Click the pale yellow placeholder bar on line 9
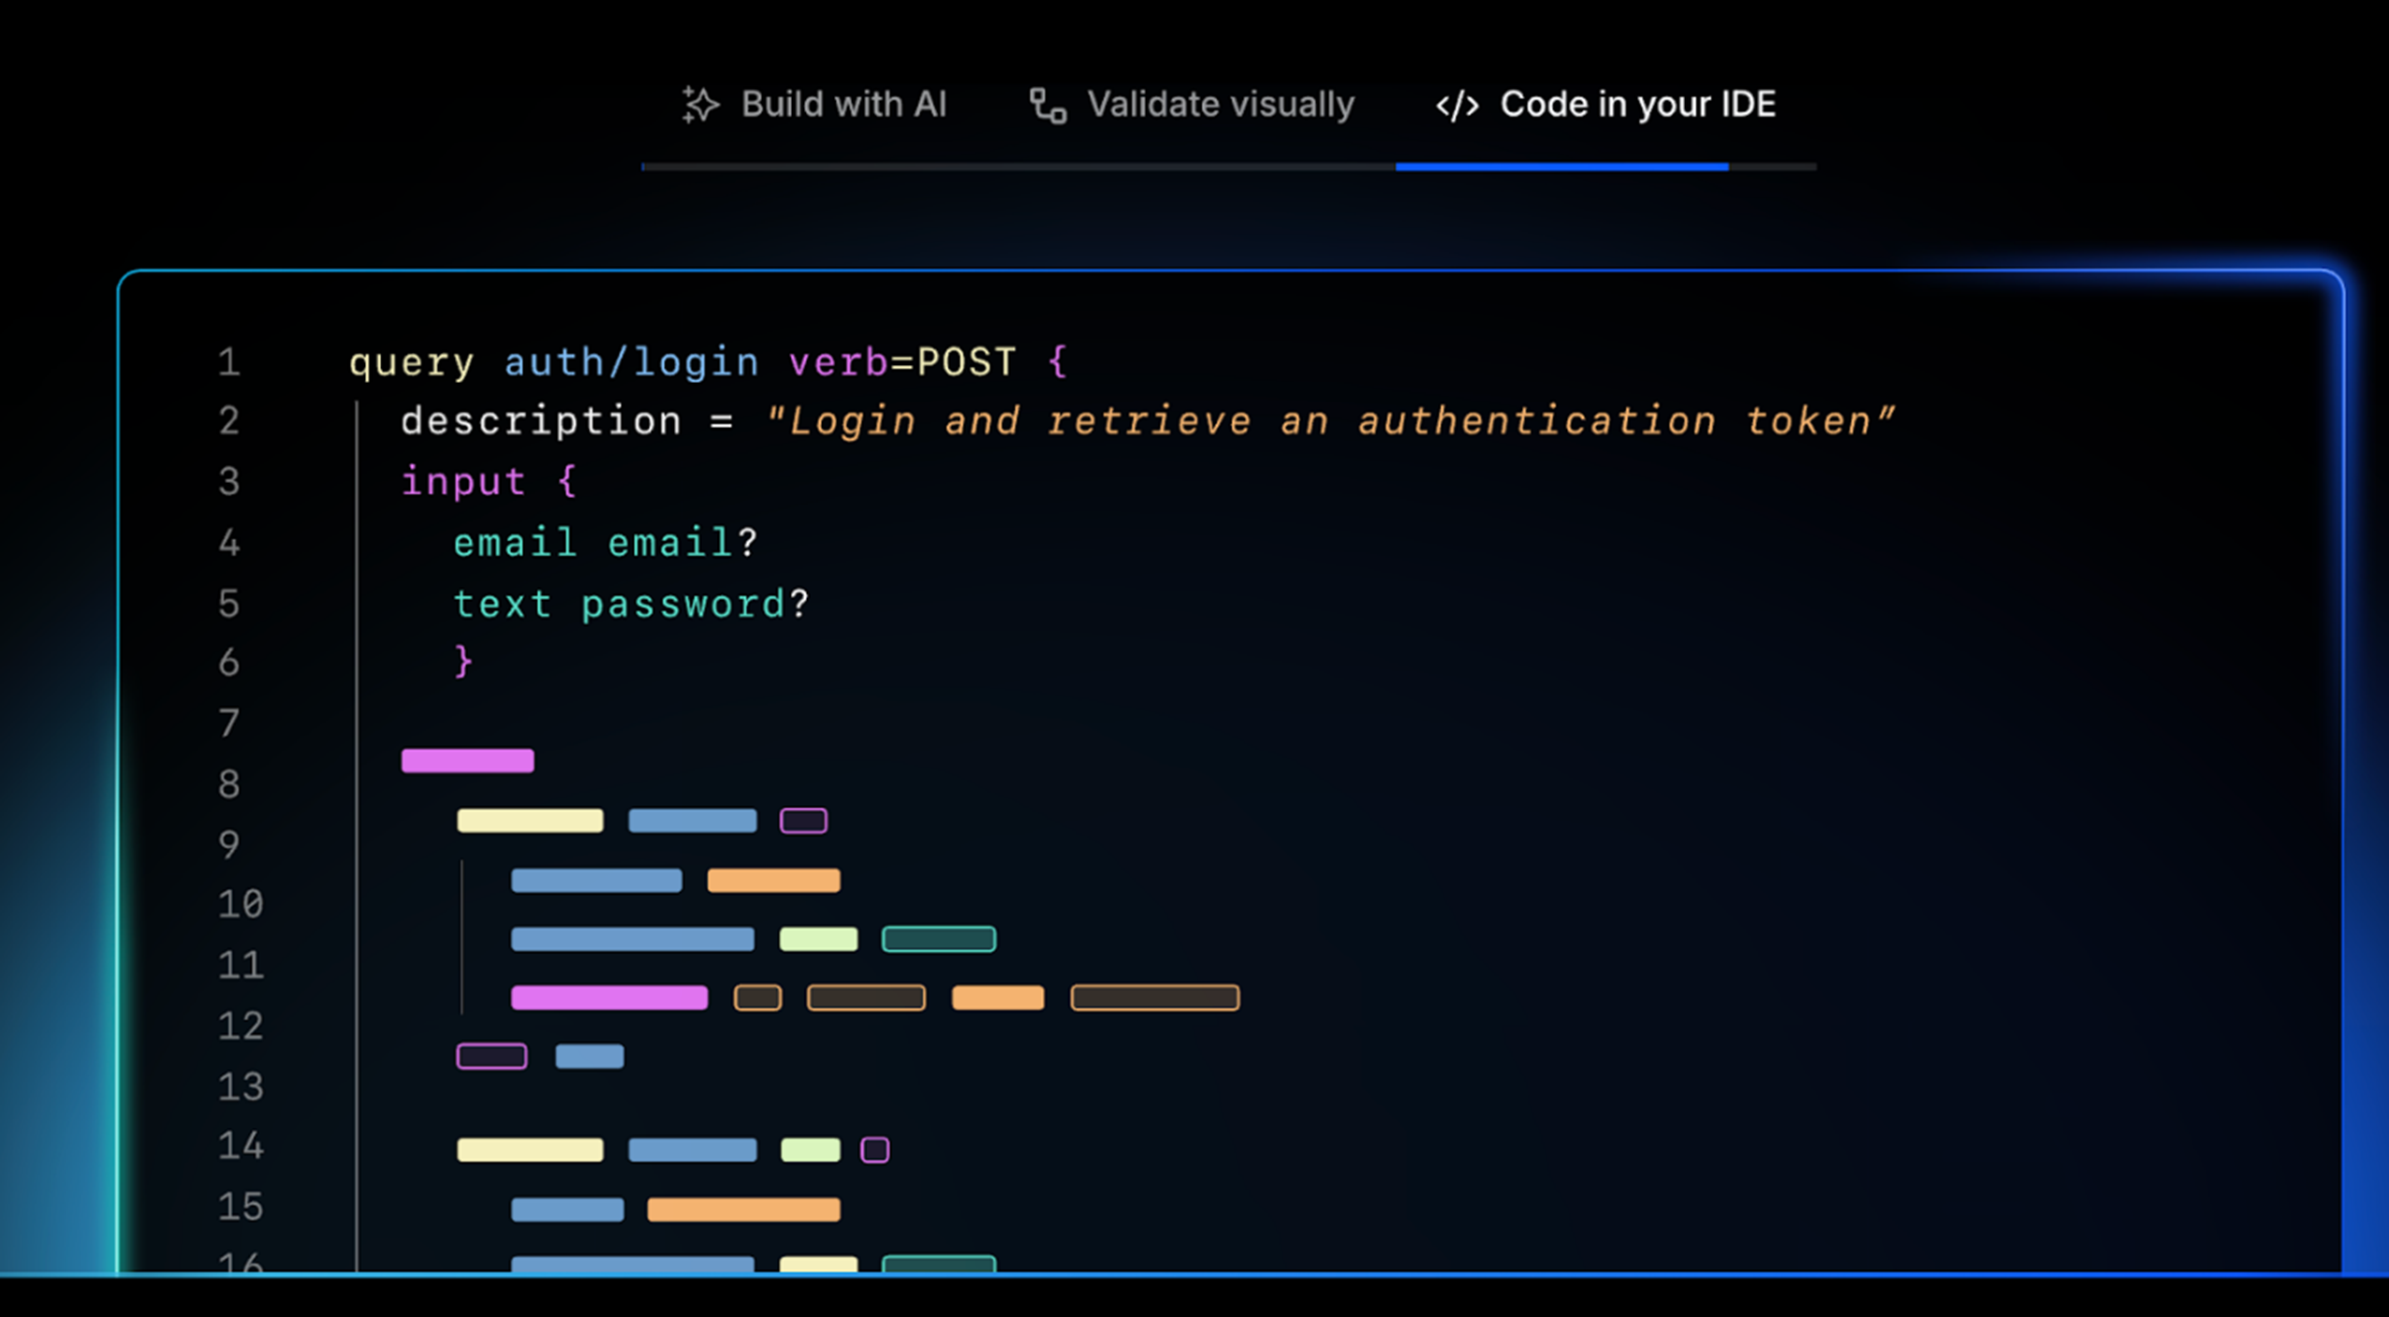 click(x=530, y=821)
